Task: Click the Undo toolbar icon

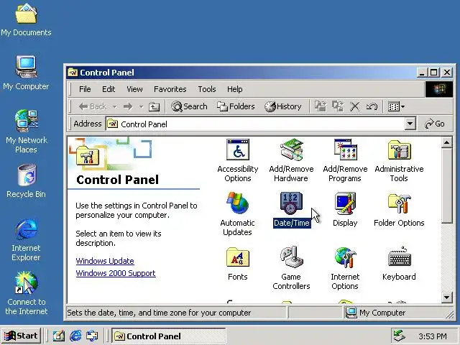Action: pos(372,106)
